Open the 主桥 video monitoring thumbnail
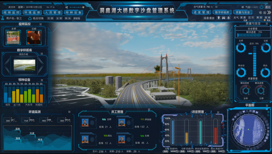Viewport: 272px width, 154px height. [x=13, y=37]
